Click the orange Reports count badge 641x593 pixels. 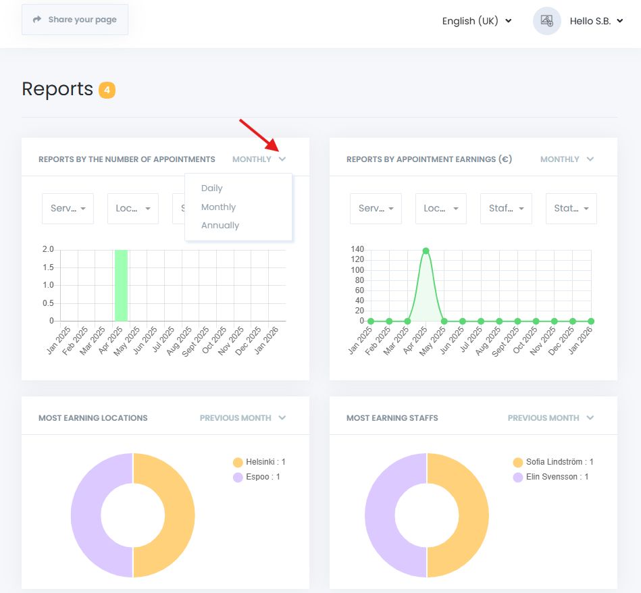pyautogui.click(x=107, y=90)
